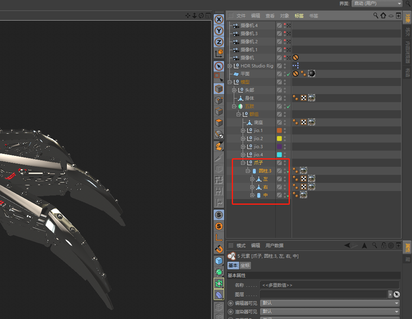This screenshot has height=319, width=412.
Task: Collapse the 模型 tree node
Action: pos(230,82)
